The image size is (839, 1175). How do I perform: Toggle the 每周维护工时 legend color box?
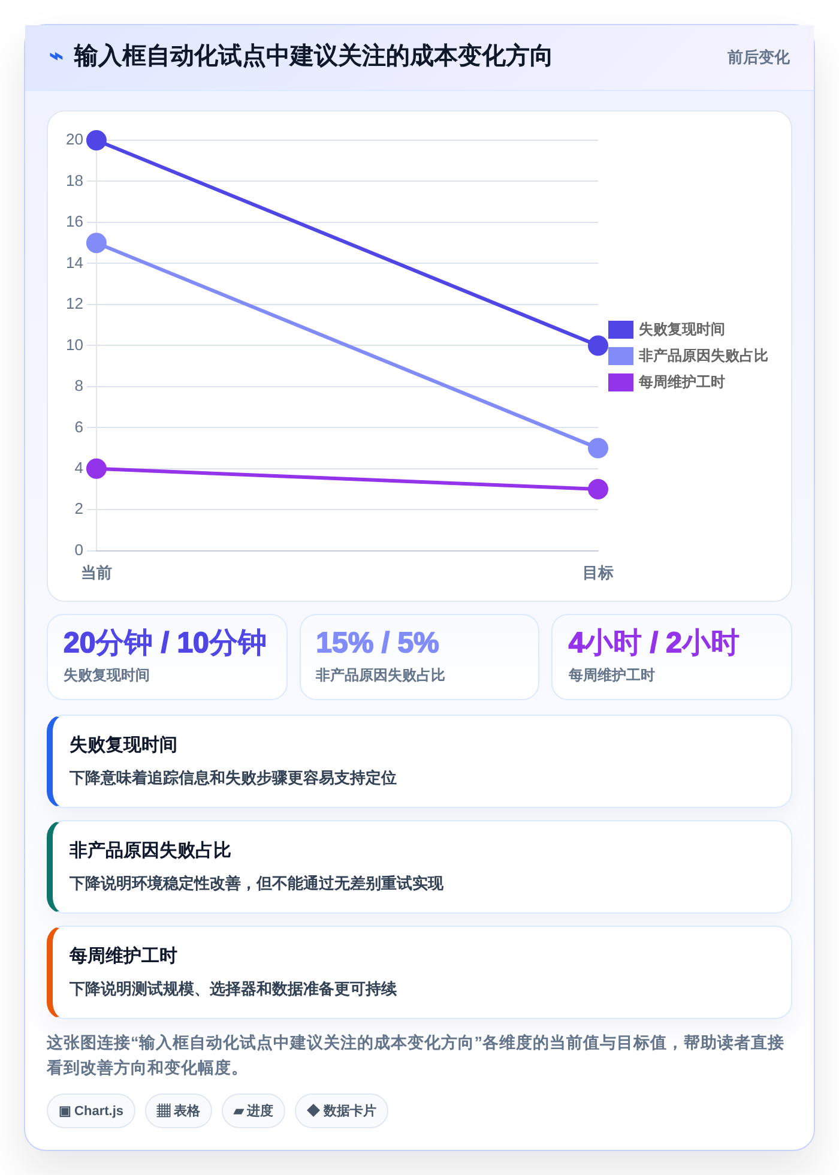[x=620, y=382]
